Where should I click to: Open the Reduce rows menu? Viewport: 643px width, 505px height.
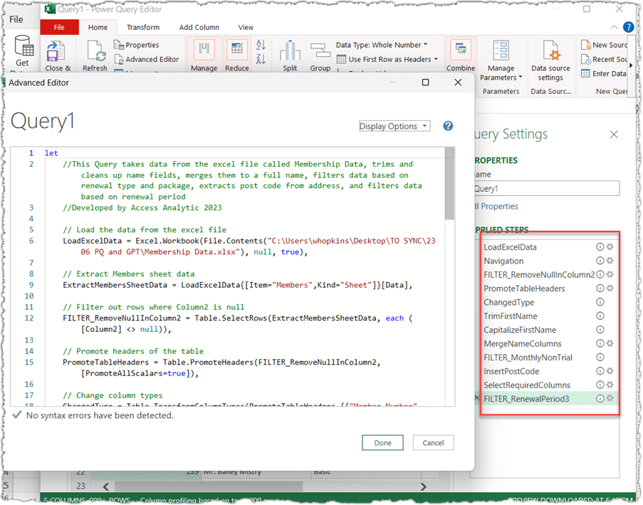(x=237, y=55)
